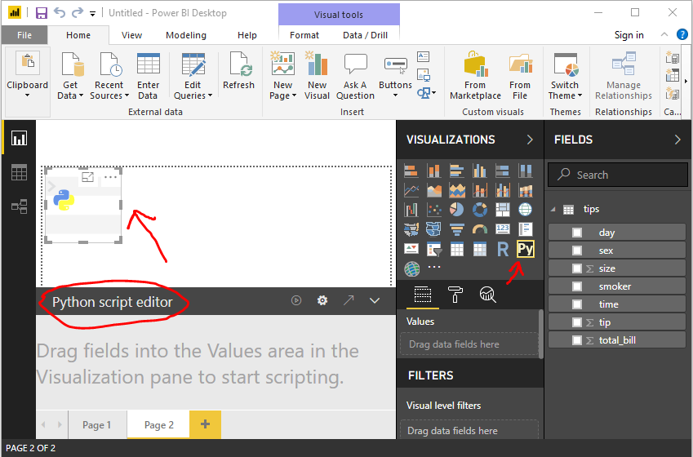Select the treemap visualization
The image size is (693, 457).
503,210
